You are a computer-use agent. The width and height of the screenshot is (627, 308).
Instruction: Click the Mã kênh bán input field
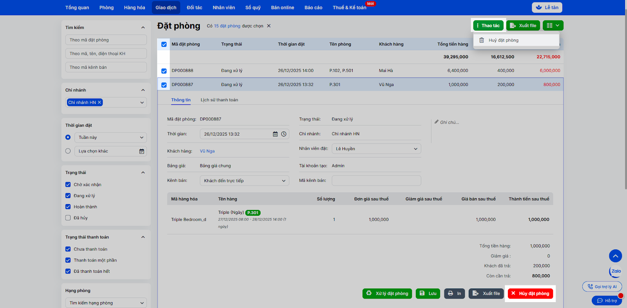pos(376,181)
